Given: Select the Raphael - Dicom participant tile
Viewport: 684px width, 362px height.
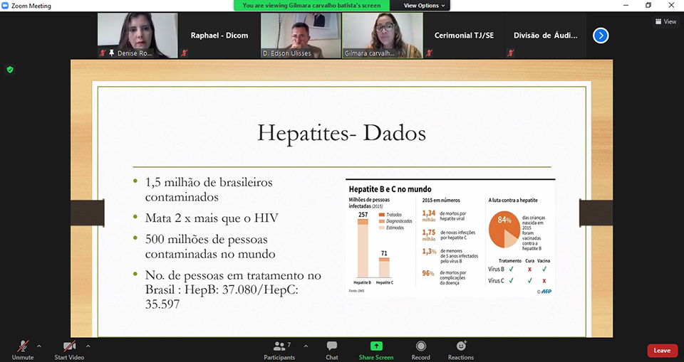Looking at the screenshot, I should (x=219, y=36).
